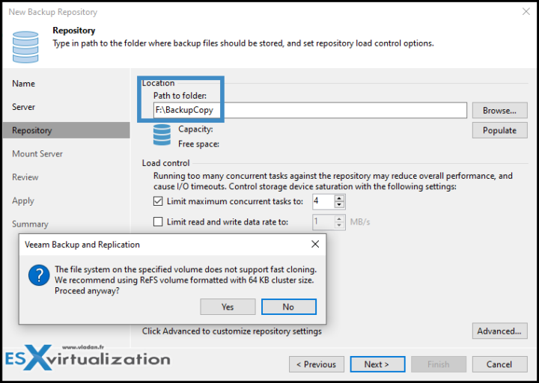Cancel the New Backup Repository wizard
539x383 pixels.
[x=499, y=364]
